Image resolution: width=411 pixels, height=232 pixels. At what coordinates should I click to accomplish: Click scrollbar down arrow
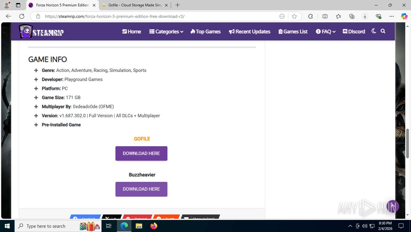click(407, 215)
